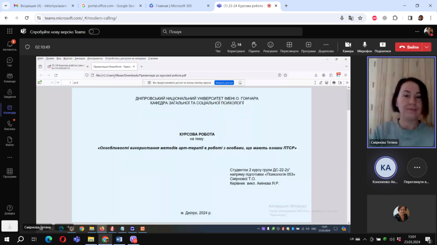Open Teams settings ellipsis near profile
Screen dimensions: 437x245
(x=417, y=31)
